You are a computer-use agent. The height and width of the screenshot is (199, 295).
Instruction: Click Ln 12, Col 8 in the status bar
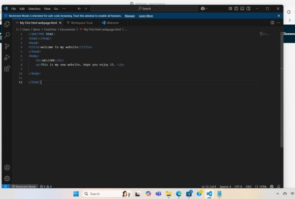(x=209, y=186)
